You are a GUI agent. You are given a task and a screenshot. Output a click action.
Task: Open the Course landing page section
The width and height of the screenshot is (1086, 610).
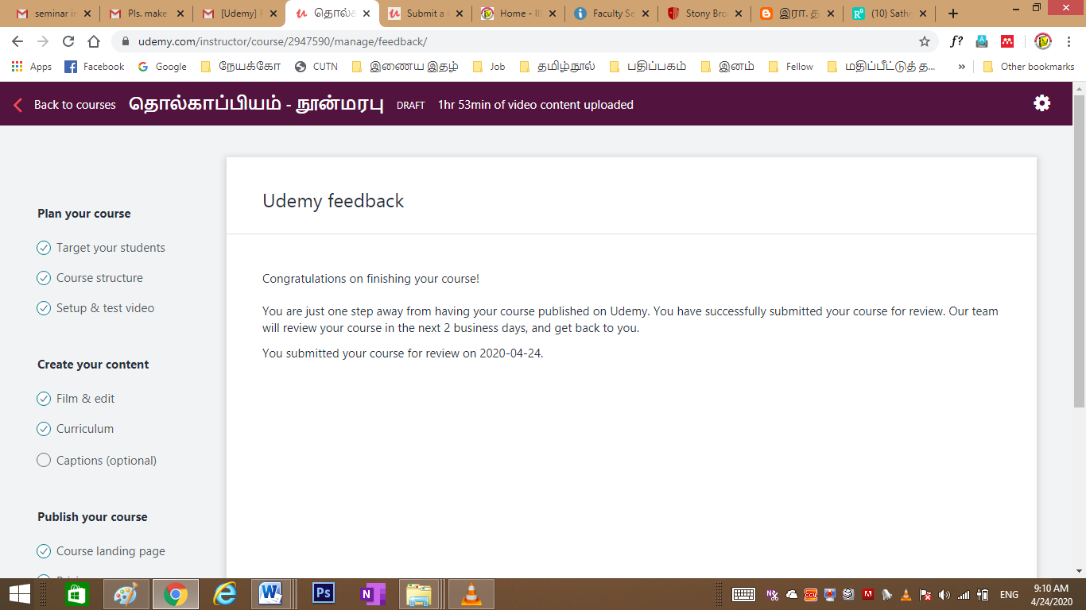(111, 551)
